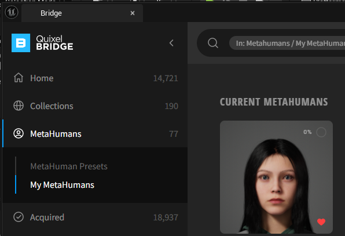Screen dimensions: 345x236
Task: Click the Collections count 190
Action: coord(171,106)
